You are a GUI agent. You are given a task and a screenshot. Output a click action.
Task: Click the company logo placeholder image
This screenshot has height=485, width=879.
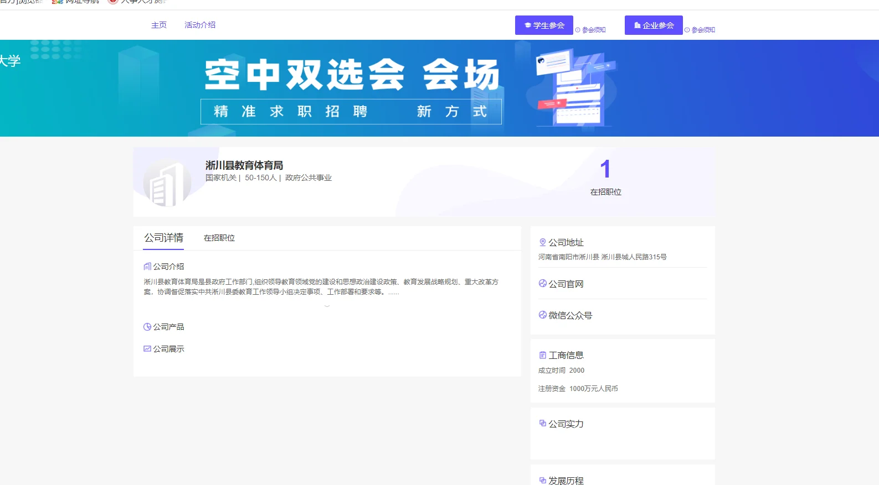(167, 184)
